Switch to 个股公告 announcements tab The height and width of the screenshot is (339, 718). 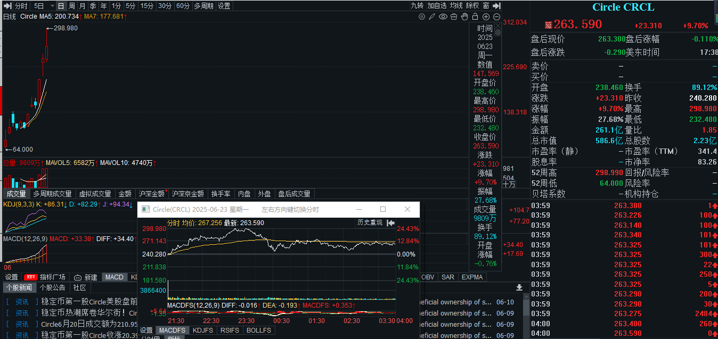(x=53, y=287)
